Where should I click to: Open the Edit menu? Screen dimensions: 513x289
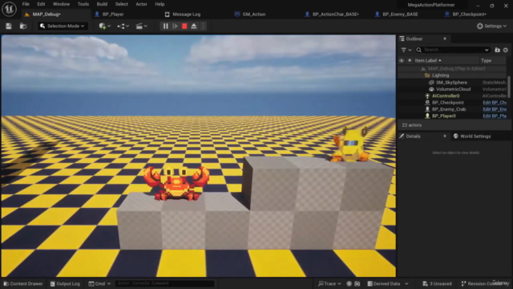pos(41,4)
